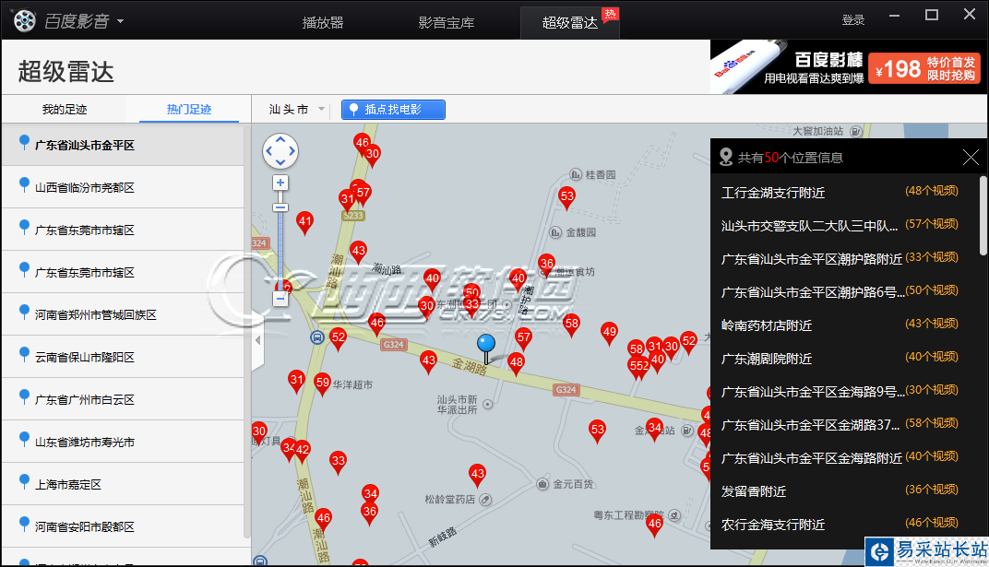Open 岭南药材店附近 location entry
The height and width of the screenshot is (567, 989).
[844, 325]
